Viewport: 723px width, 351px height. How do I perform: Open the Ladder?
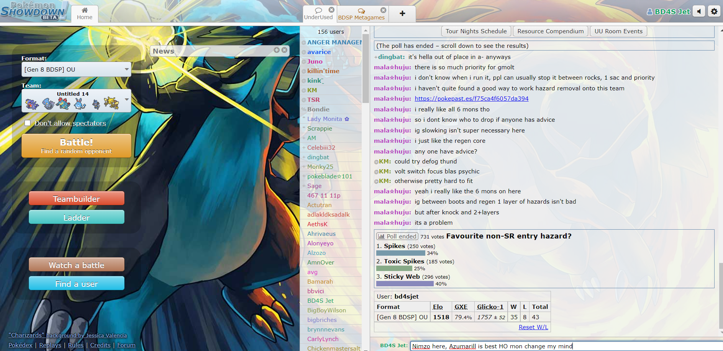[77, 217]
